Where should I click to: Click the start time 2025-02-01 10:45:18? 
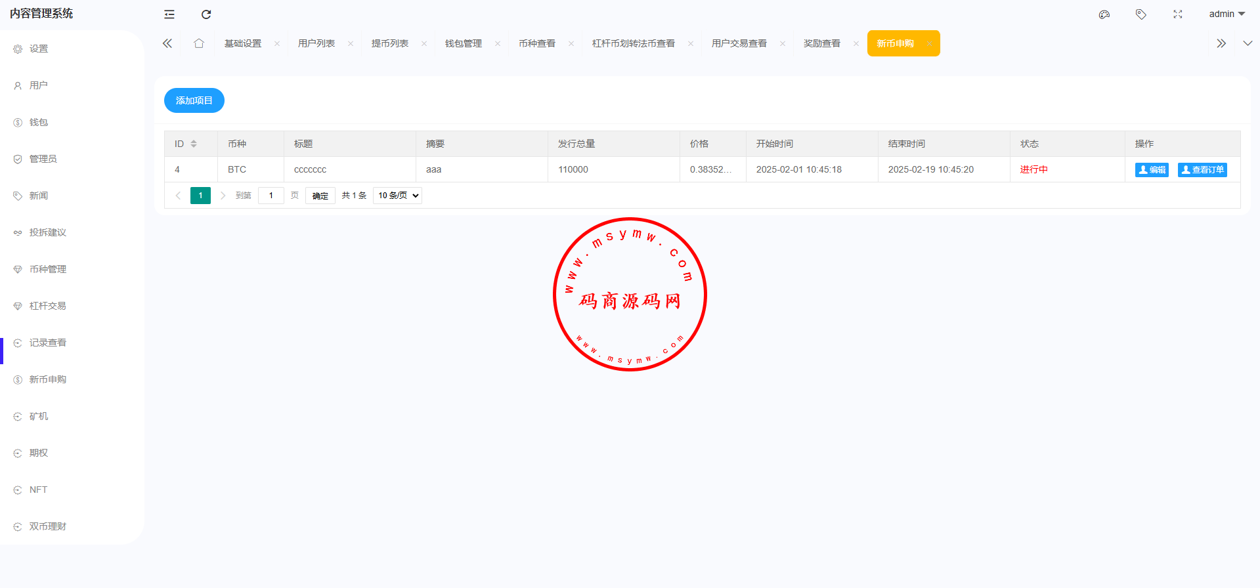point(799,169)
